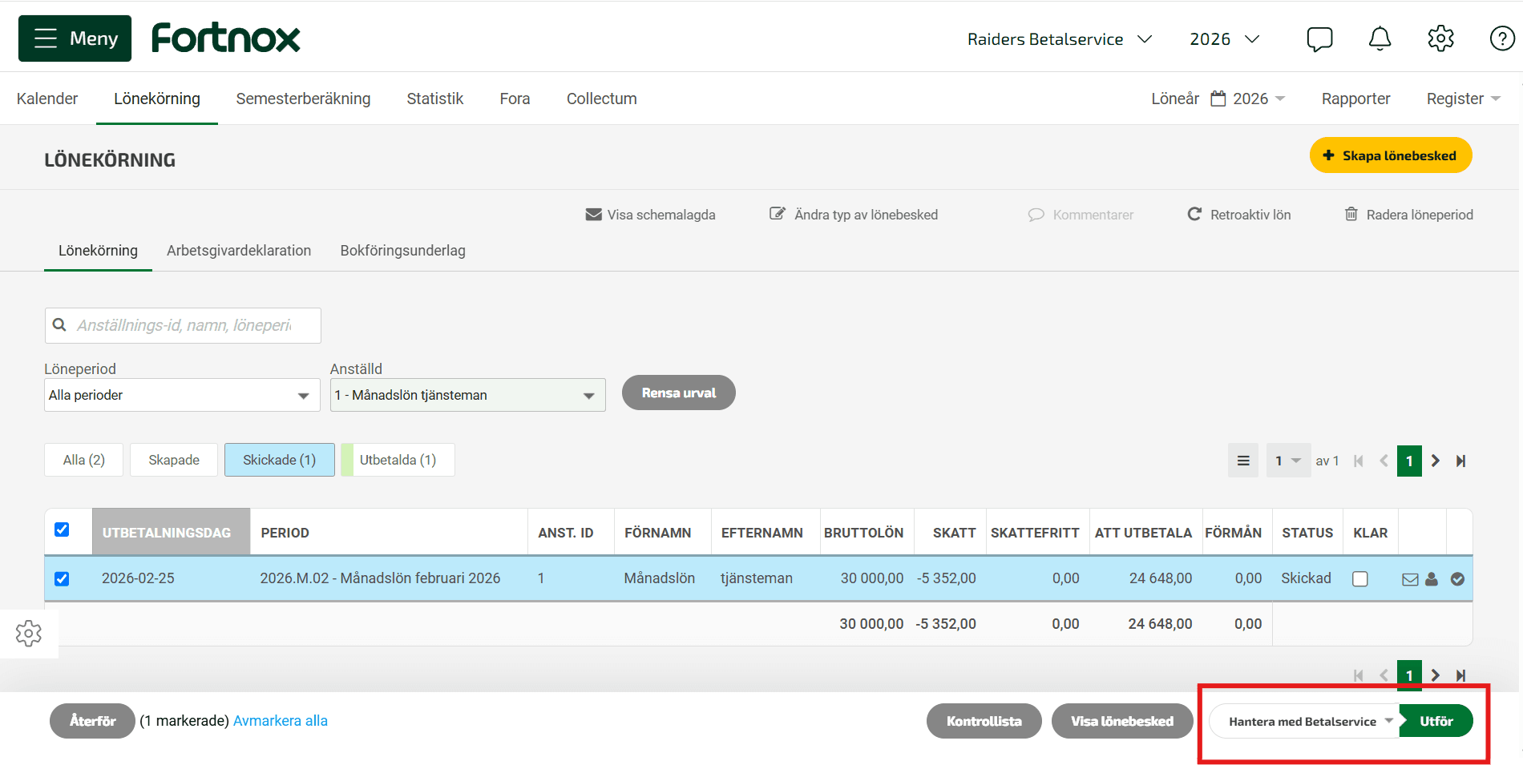Image resolution: width=1523 pixels, height=765 pixels.
Task: Jump to last page in upper pagination
Action: [x=1461, y=461]
